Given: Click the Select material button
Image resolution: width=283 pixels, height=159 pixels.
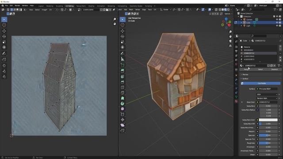Looking at the screenshot, I should pyautogui.click(x=260, y=69).
